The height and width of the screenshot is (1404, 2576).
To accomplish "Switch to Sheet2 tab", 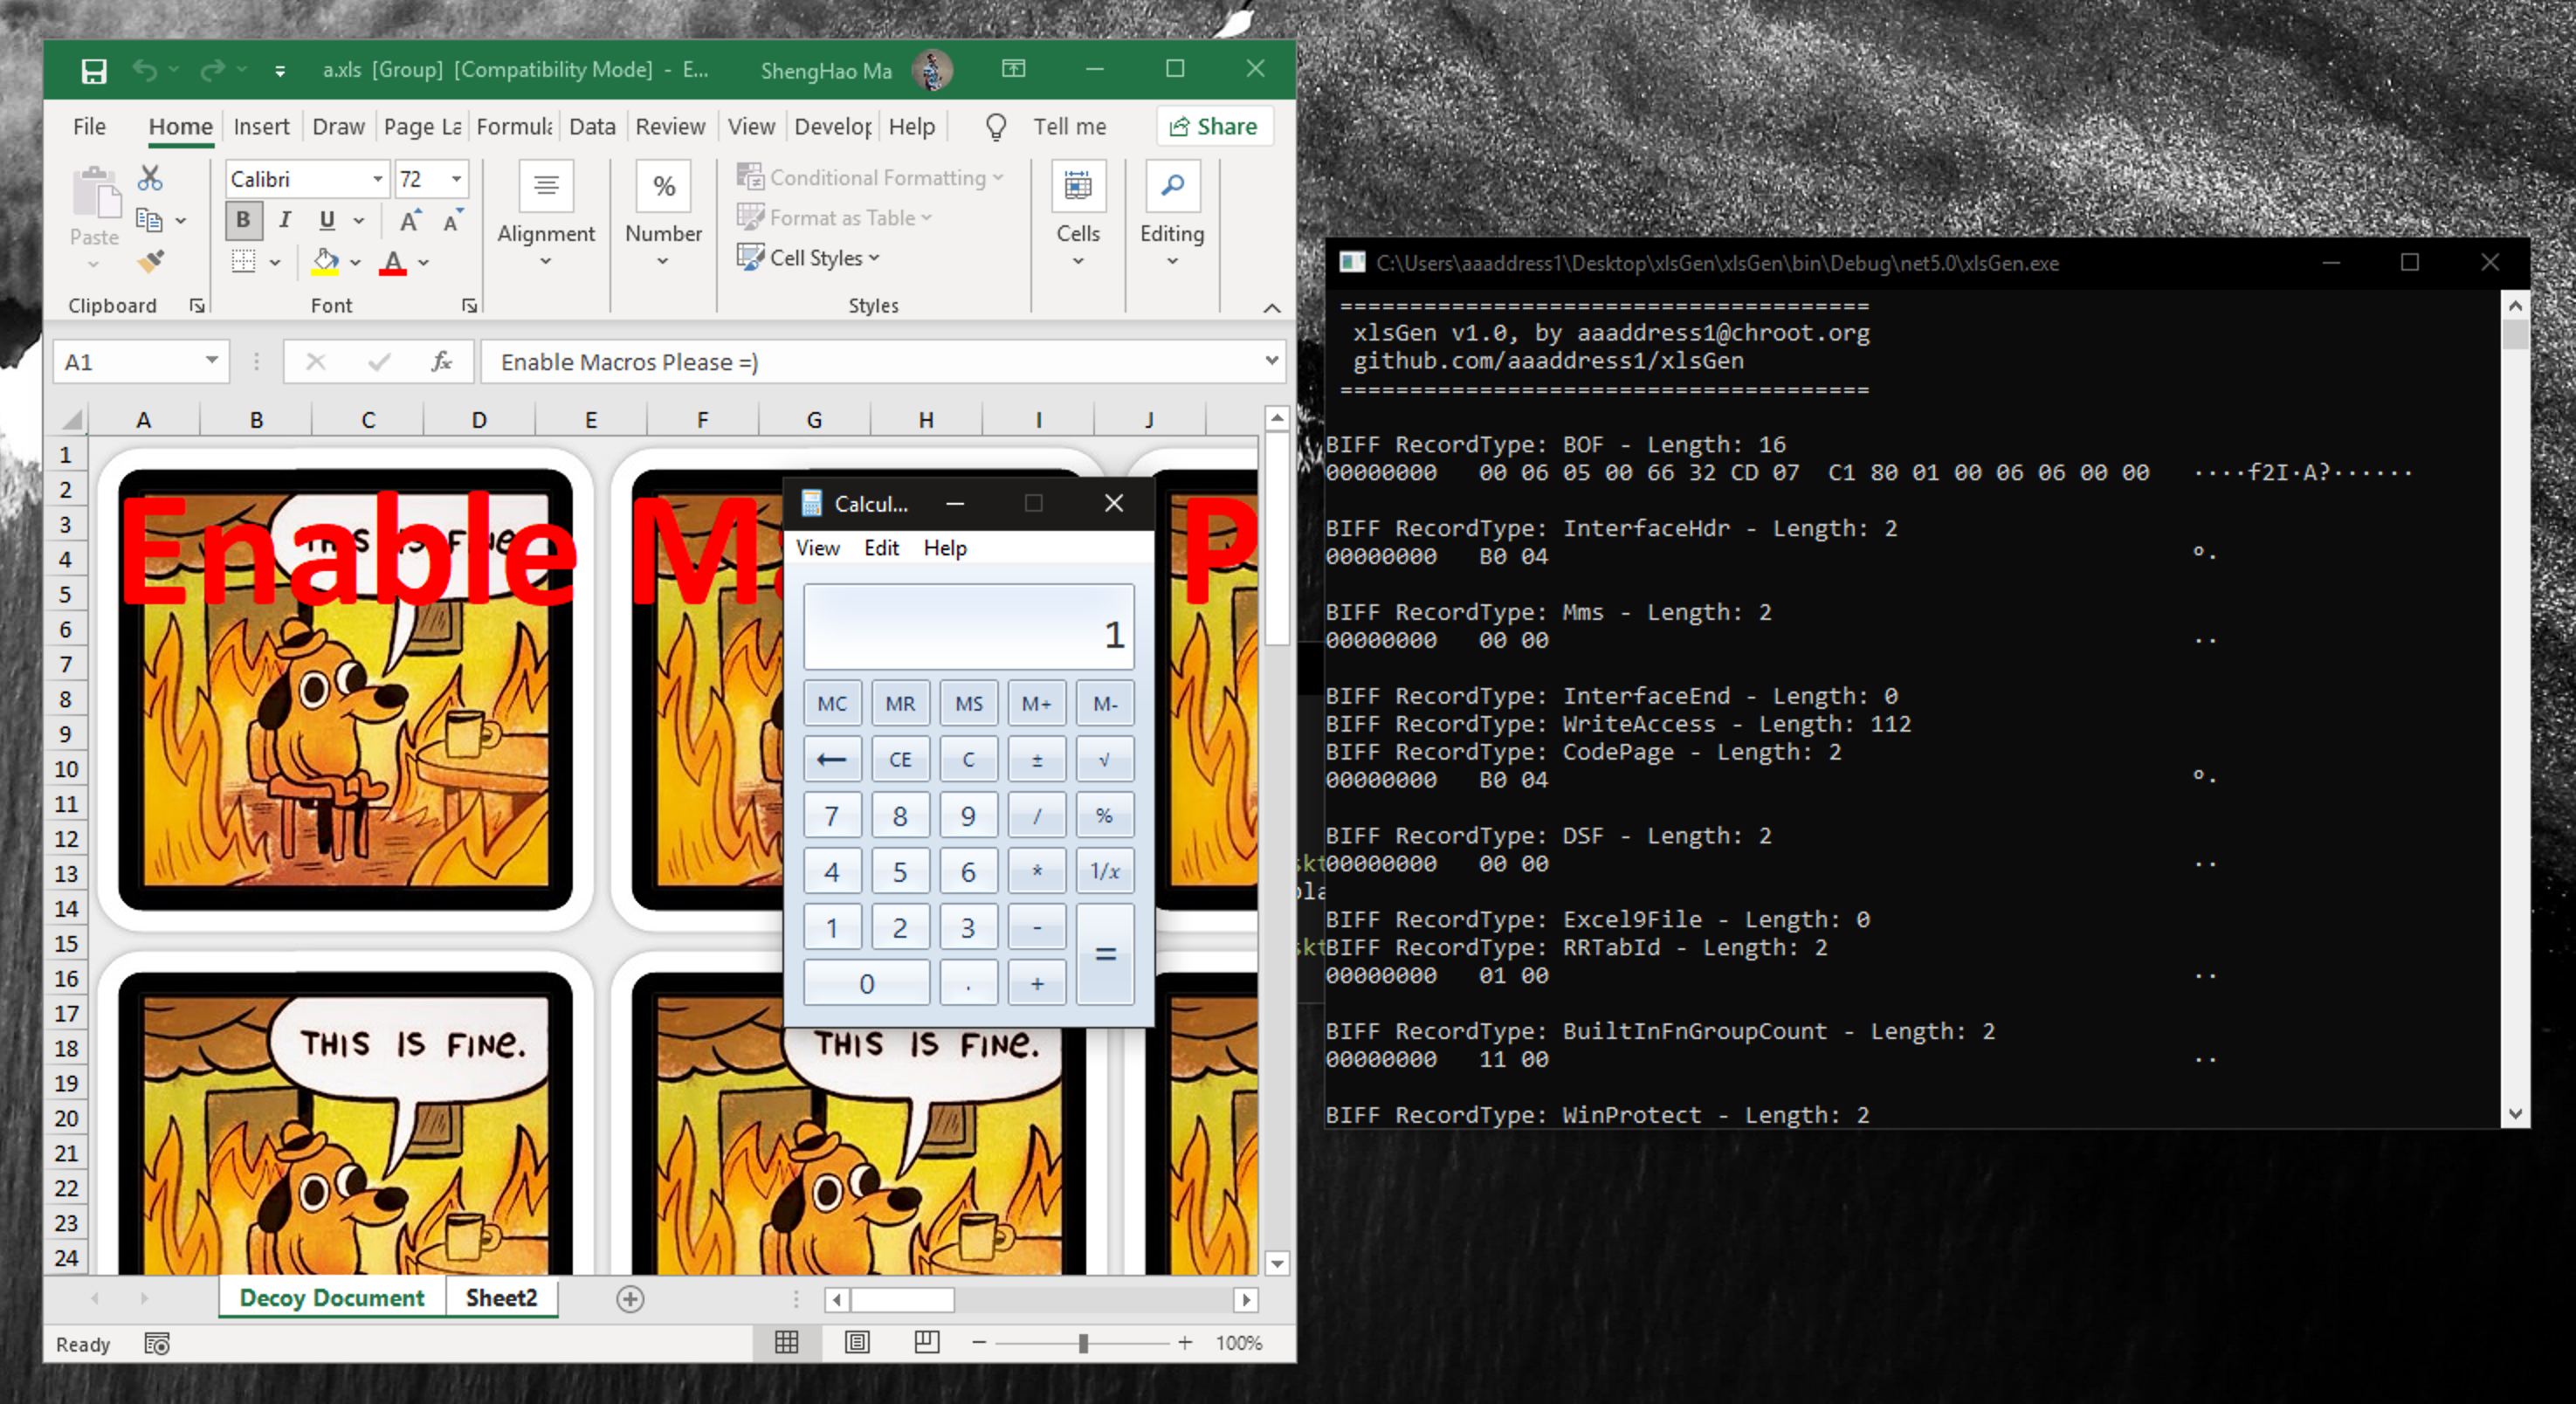I will (501, 1298).
